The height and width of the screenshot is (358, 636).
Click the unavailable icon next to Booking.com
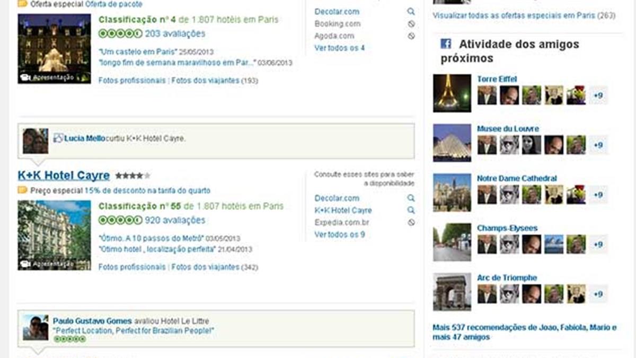(411, 24)
